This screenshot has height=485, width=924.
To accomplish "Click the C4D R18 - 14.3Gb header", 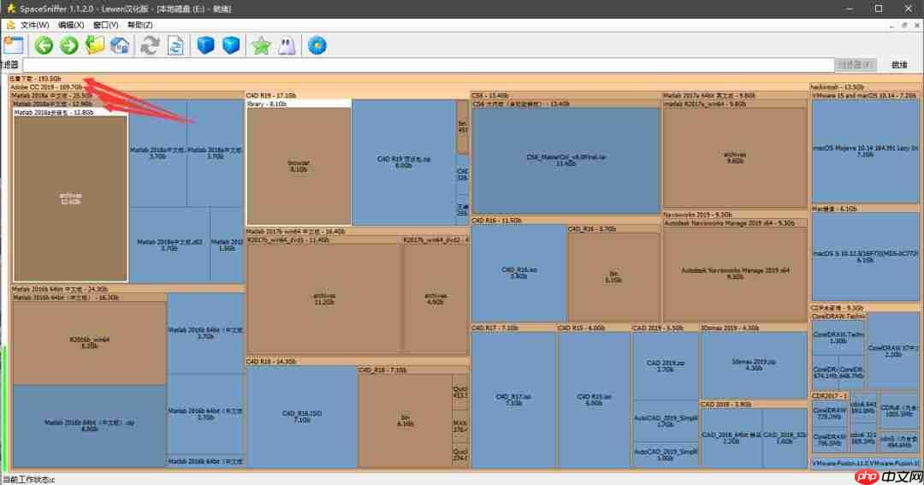I will [271, 361].
